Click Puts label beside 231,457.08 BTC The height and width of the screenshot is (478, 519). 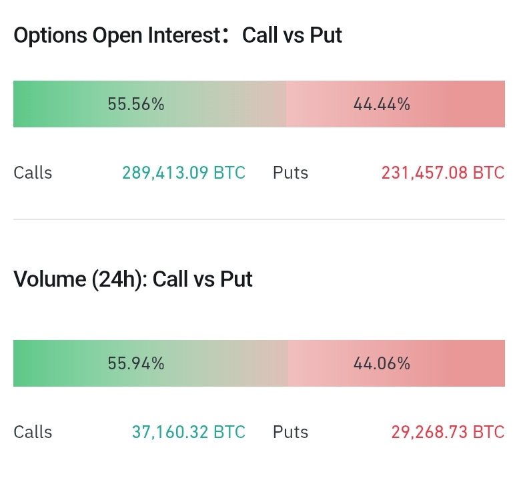coord(290,173)
